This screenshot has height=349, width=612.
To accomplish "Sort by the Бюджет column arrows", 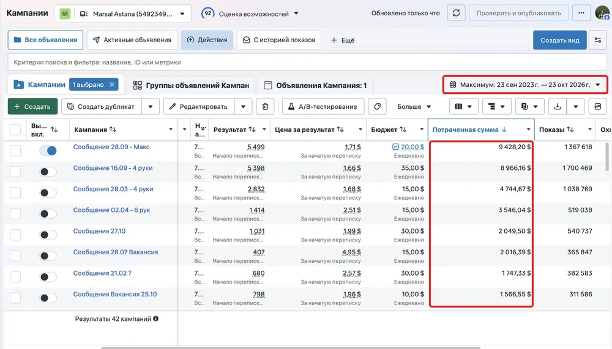I will 403,130.
